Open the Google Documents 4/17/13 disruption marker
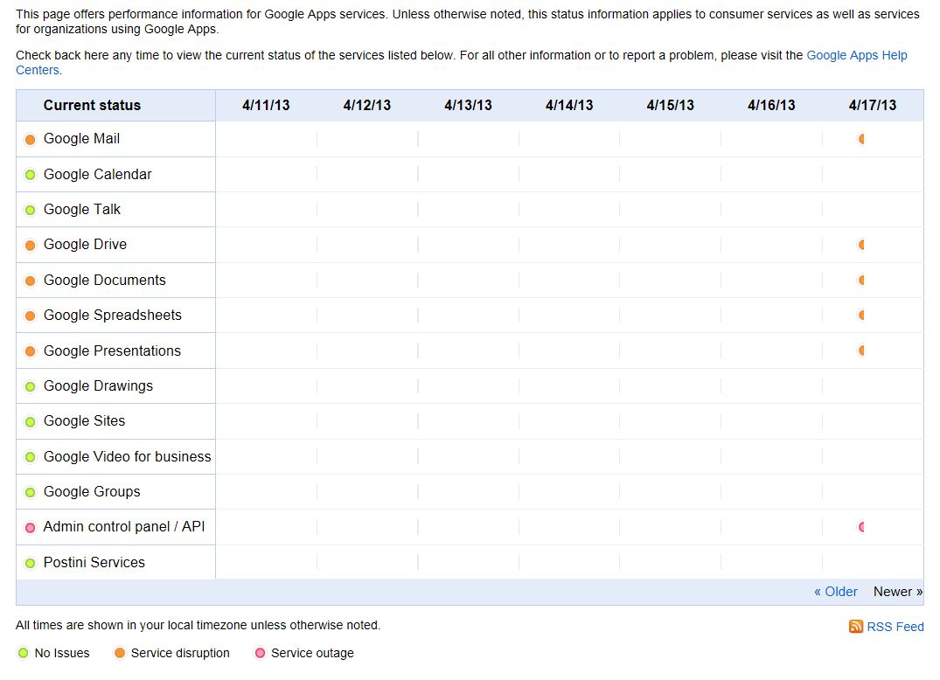 coord(861,280)
